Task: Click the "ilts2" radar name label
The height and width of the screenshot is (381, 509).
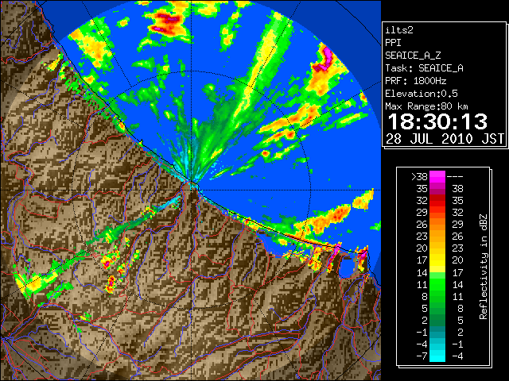Action: [x=399, y=30]
